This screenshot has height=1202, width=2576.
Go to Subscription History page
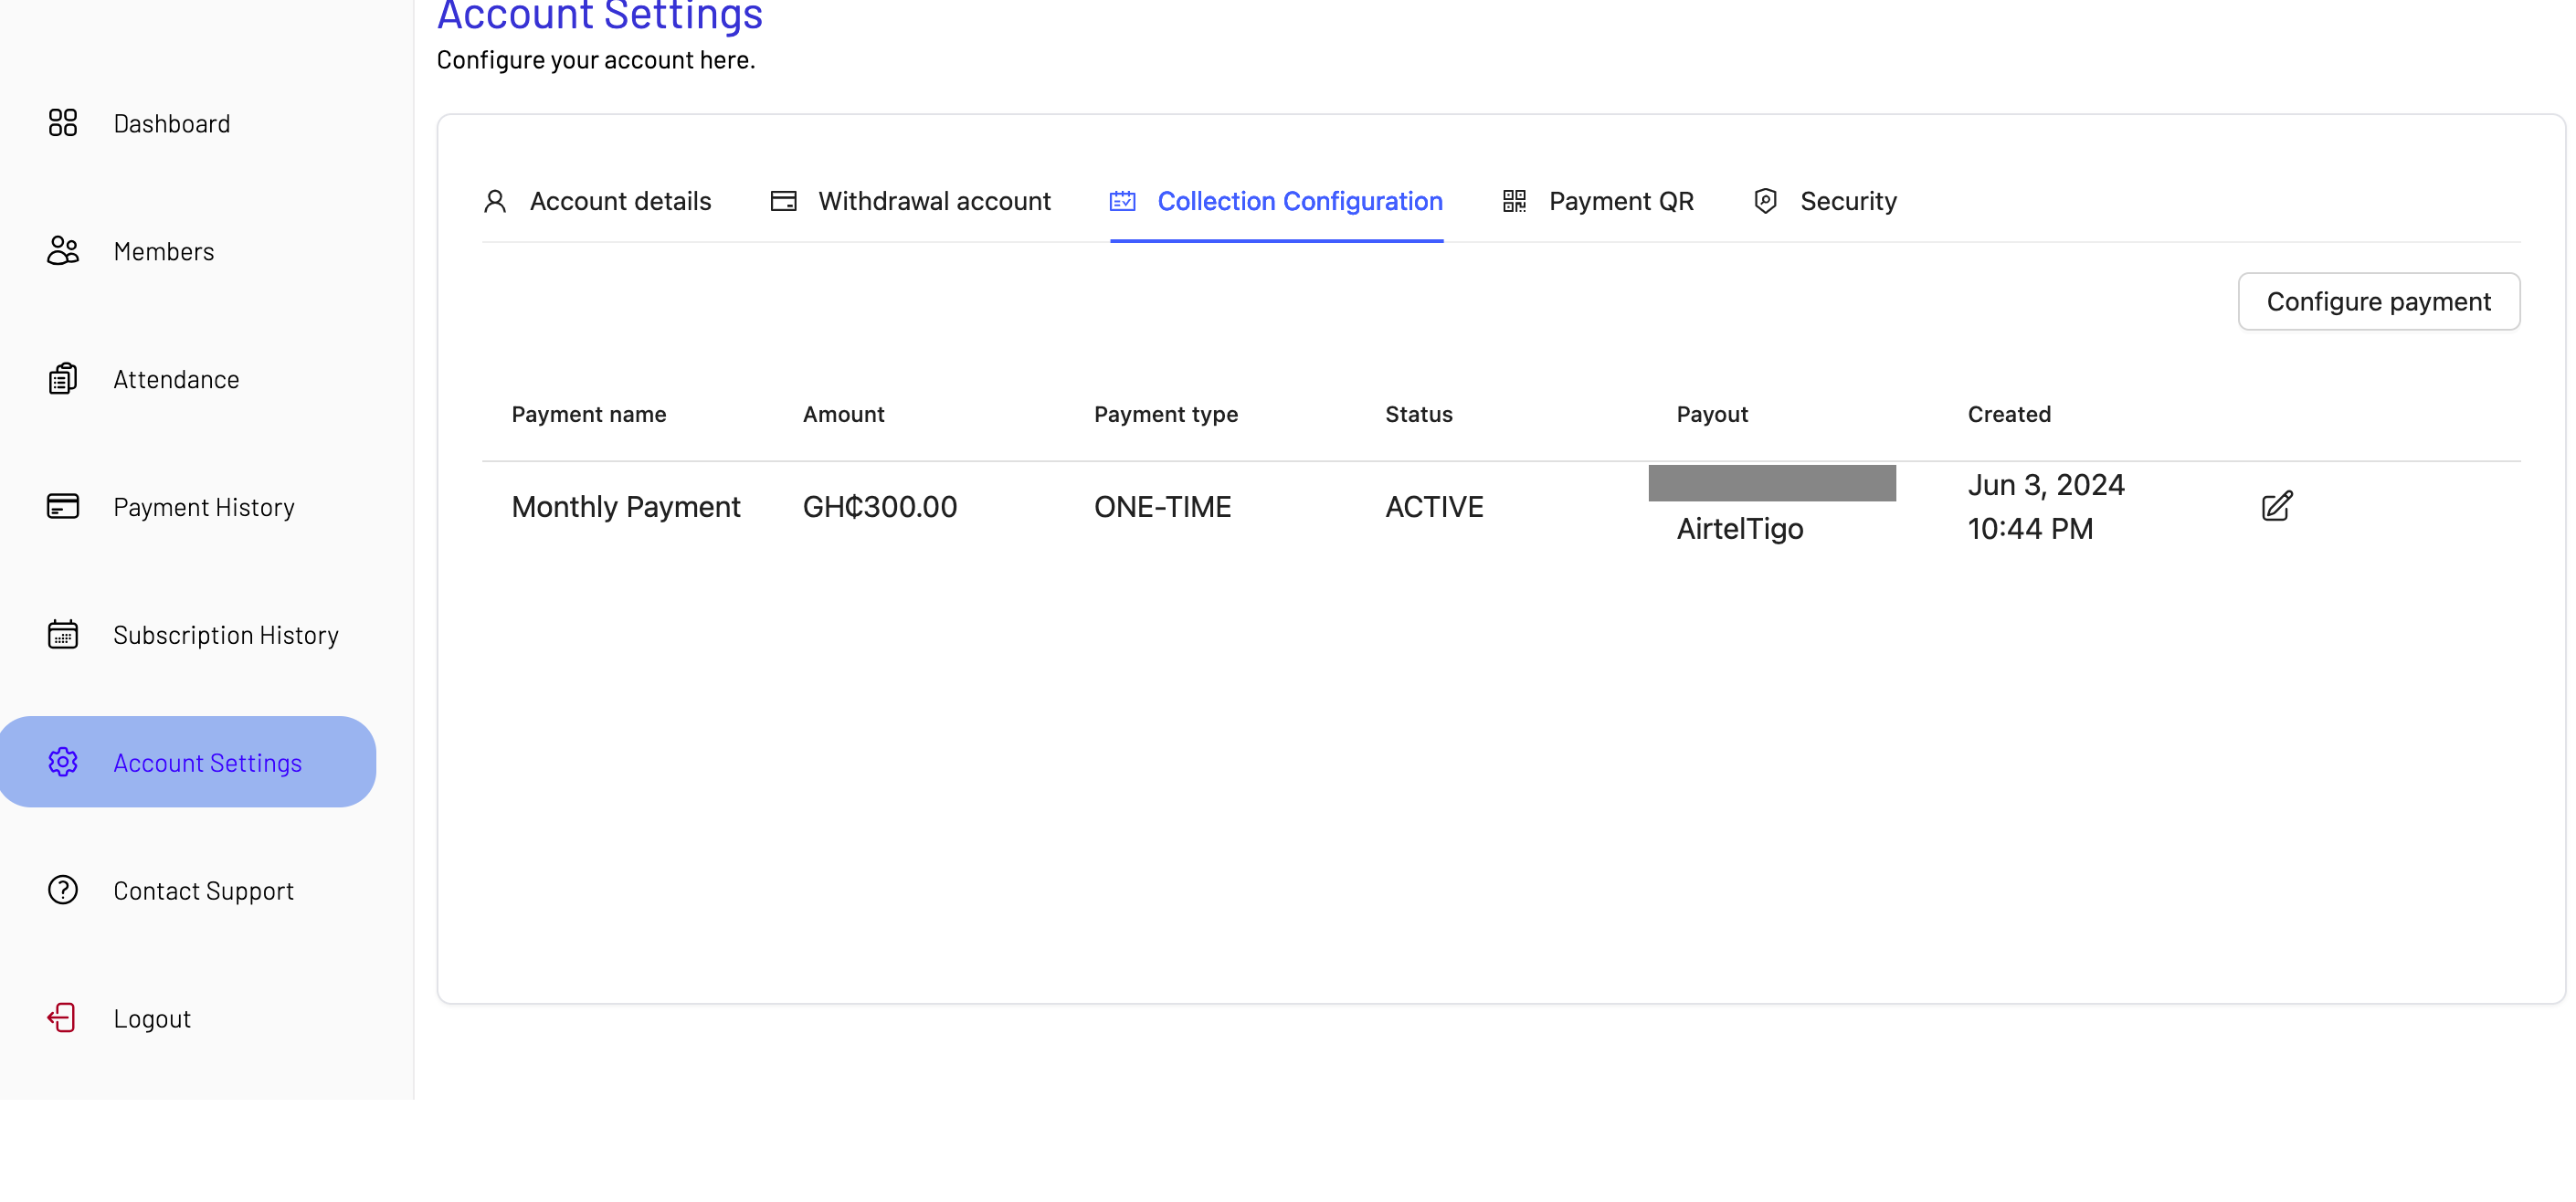tap(226, 635)
